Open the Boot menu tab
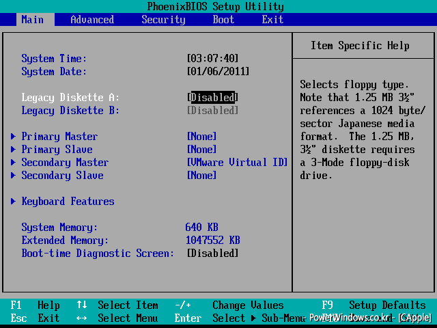Image resolution: width=437 pixels, height=328 pixels. [x=223, y=20]
